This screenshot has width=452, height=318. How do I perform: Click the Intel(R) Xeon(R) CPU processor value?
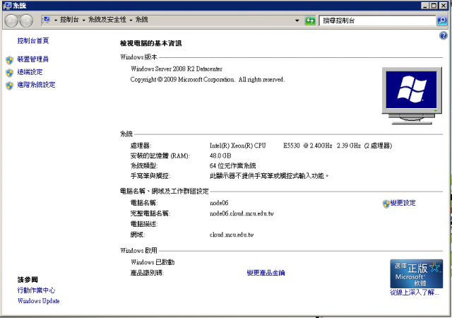point(301,146)
